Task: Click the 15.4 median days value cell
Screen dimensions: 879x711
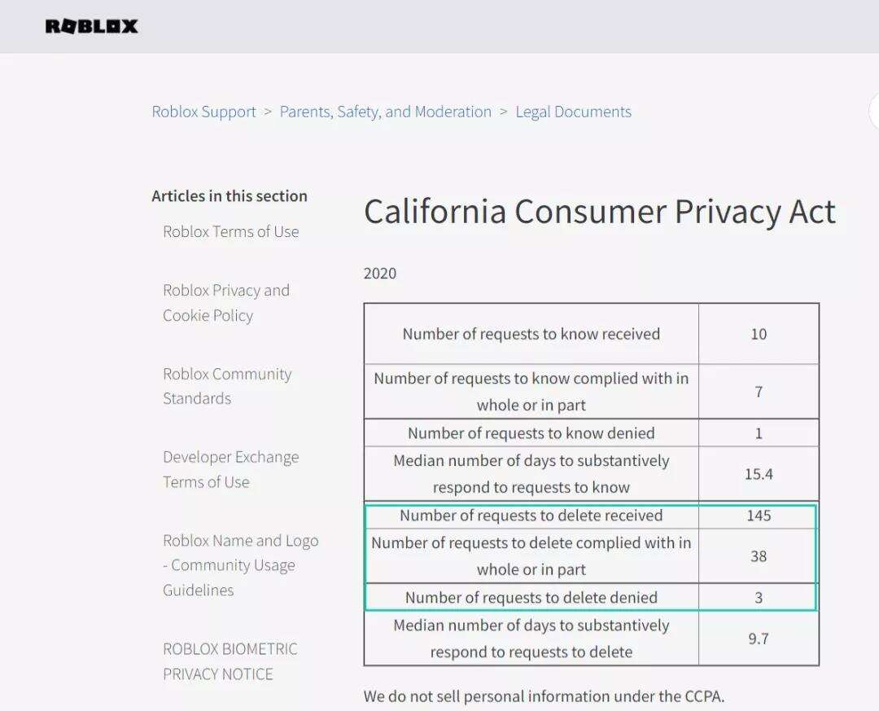Action: (x=759, y=473)
